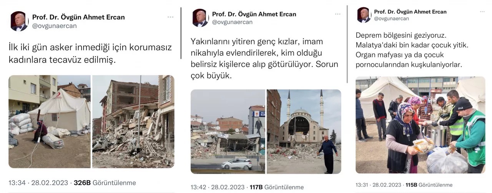The image size is (492, 193).
Task: Open @ovgunaercan handle on the rightmost tweet
Action: (x=391, y=18)
